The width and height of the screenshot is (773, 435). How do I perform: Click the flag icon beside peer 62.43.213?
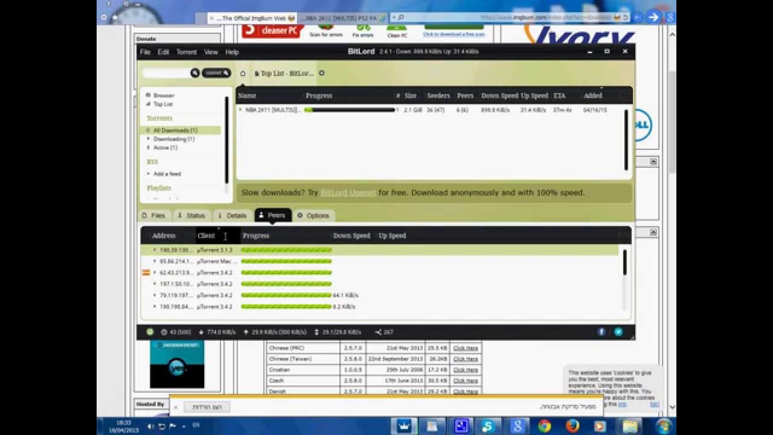tap(146, 273)
